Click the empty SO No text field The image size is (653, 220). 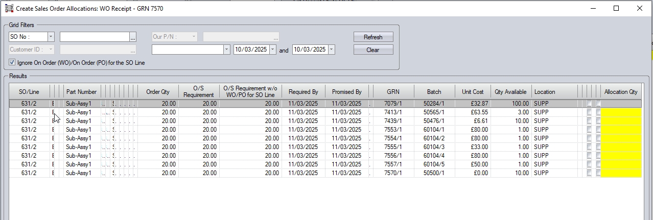coord(95,37)
